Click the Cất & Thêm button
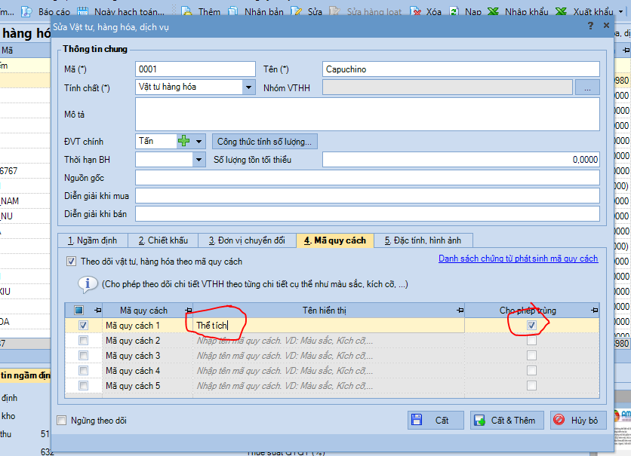 pyautogui.click(x=503, y=420)
